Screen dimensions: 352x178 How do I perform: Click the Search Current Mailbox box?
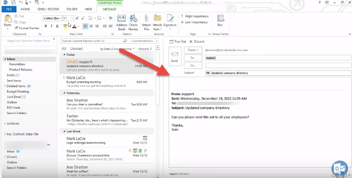tap(92, 41)
